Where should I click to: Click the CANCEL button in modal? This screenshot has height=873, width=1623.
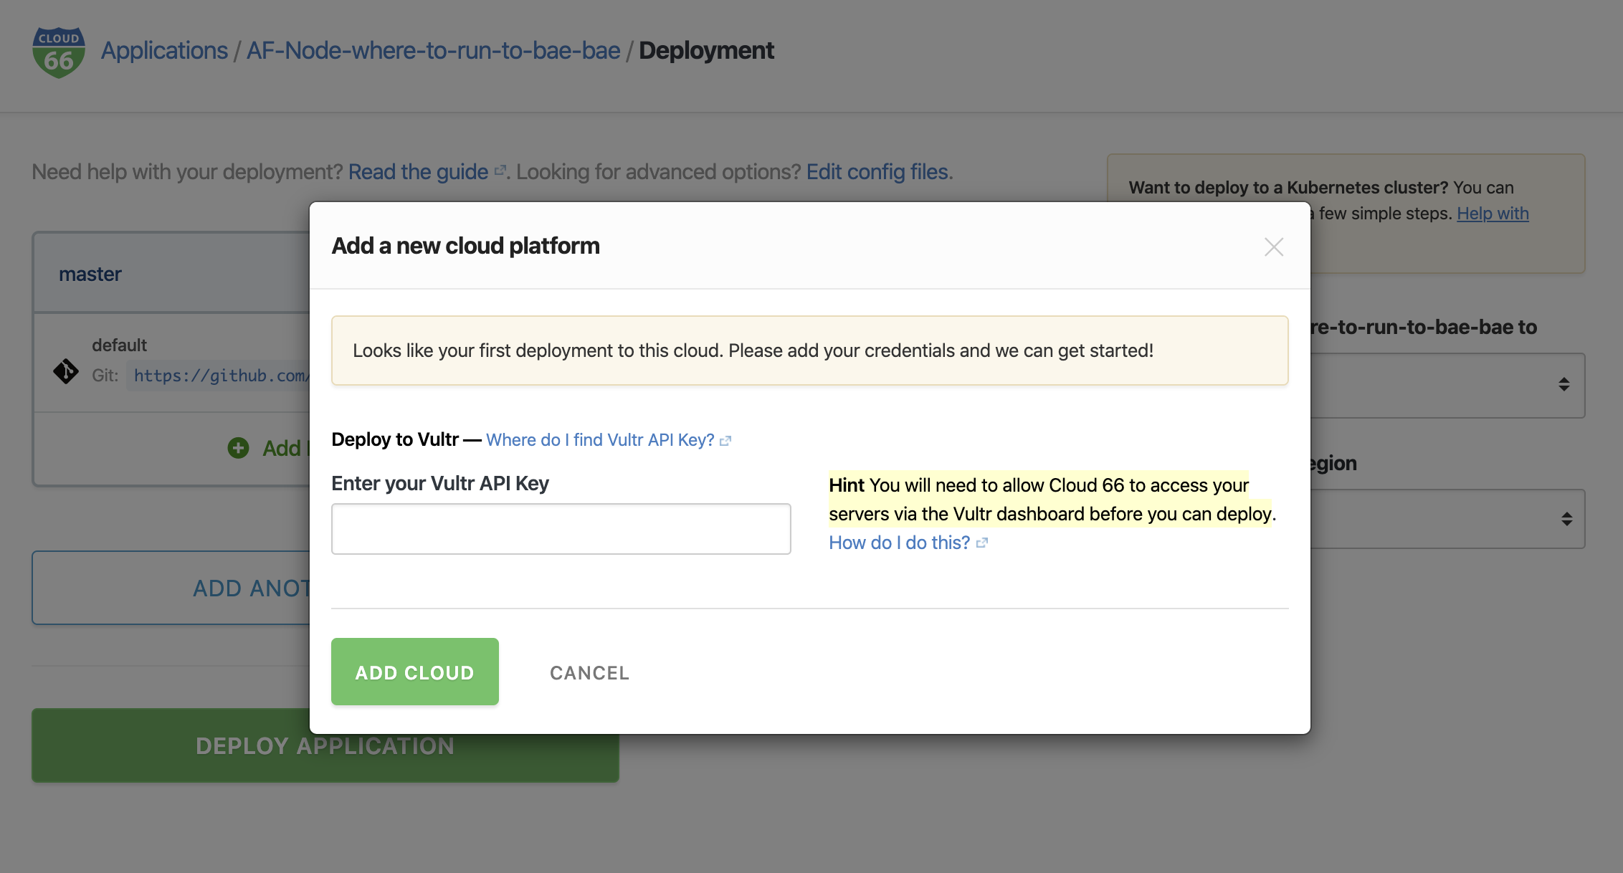click(x=589, y=671)
